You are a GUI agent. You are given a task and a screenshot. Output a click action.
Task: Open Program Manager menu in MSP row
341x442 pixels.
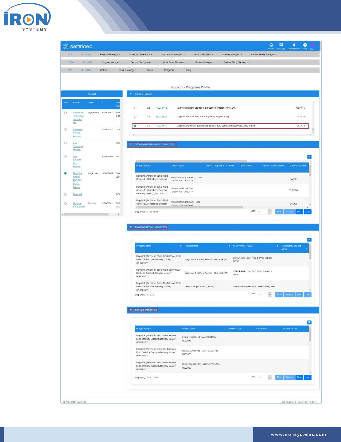pos(110,54)
